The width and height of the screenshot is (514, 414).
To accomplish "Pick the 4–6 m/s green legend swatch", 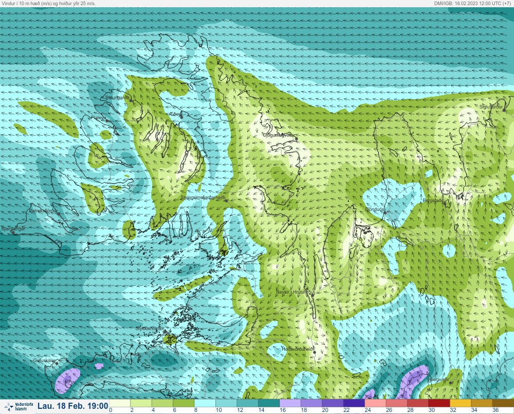I will (162, 403).
